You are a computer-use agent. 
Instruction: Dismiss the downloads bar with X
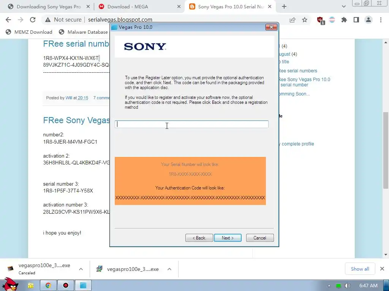(x=382, y=269)
